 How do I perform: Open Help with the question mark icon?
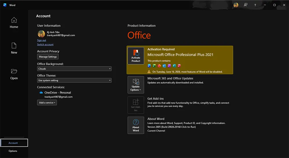pyautogui.click(x=255, y=5)
